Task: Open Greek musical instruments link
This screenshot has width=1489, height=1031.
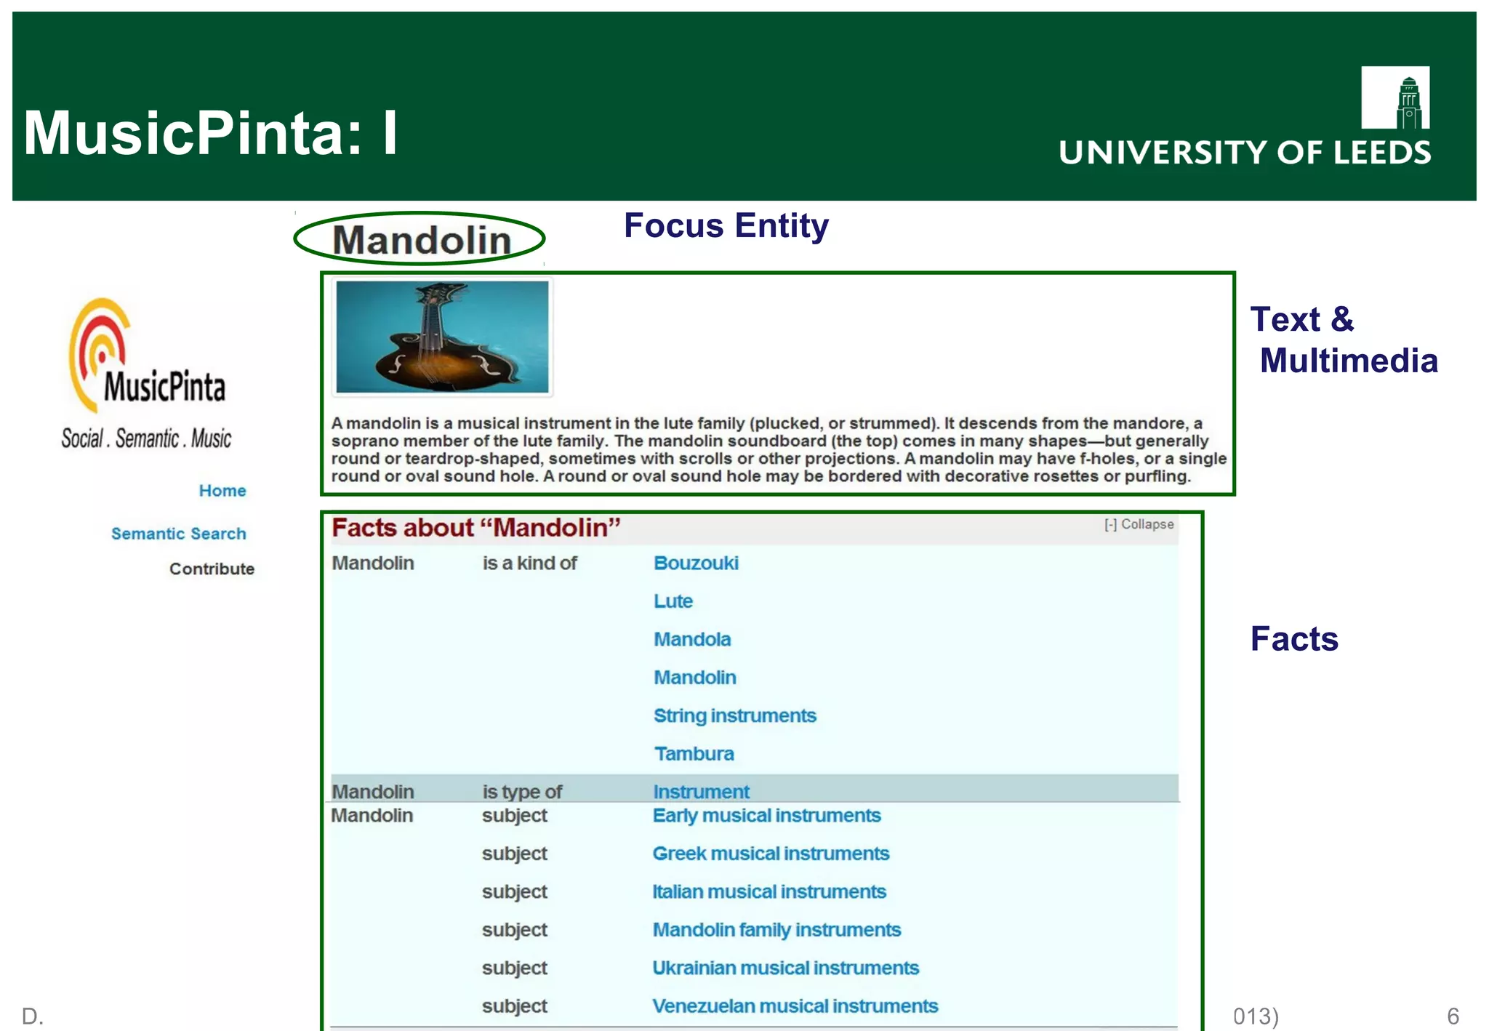Action: pos(771,854)
